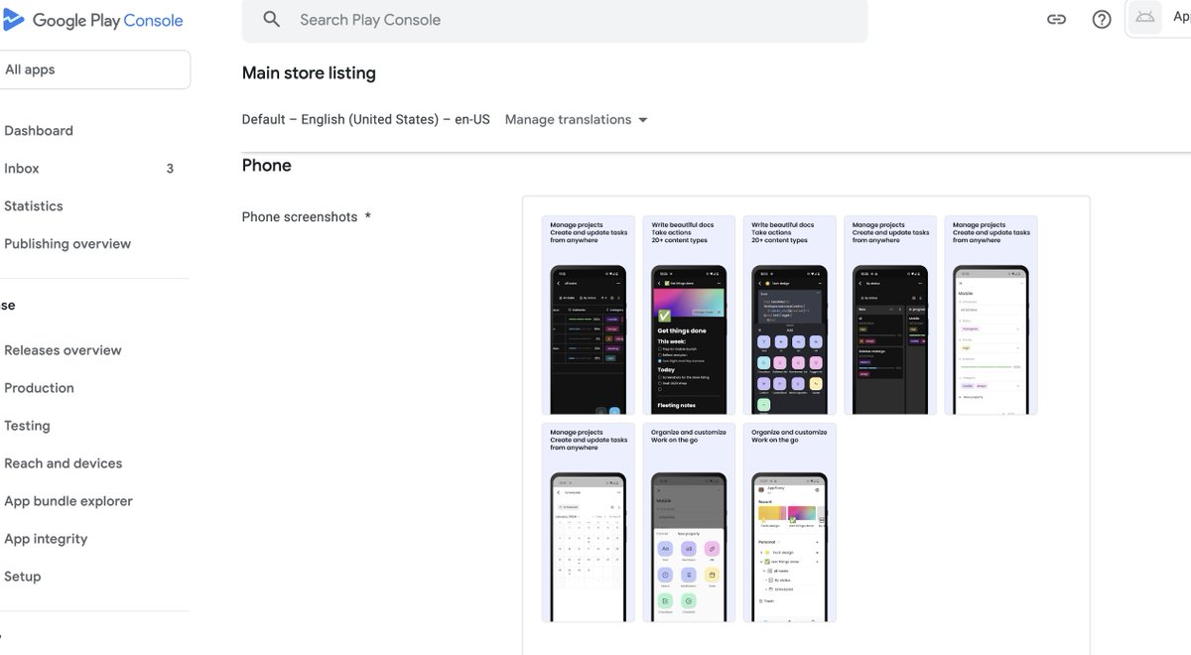Click the Phone section heading
1191x655 pixels.
[267, 166]
